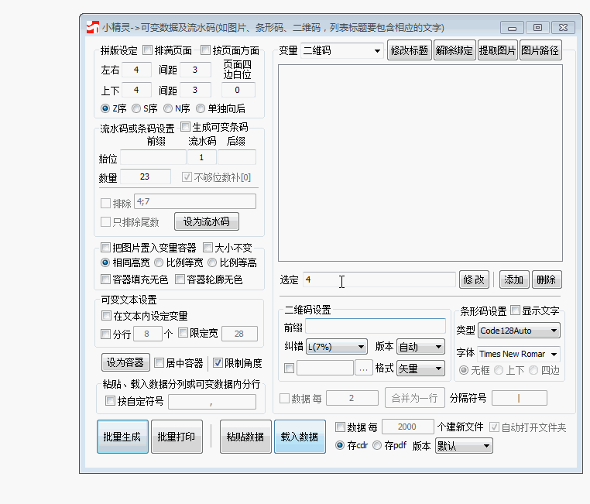590x504 pixels.
Task: Click the QR code 前缀 input field
Action: (376, 326)
